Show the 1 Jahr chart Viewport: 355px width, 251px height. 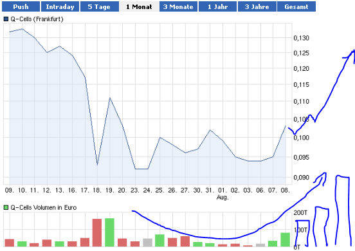click(217, 6)
